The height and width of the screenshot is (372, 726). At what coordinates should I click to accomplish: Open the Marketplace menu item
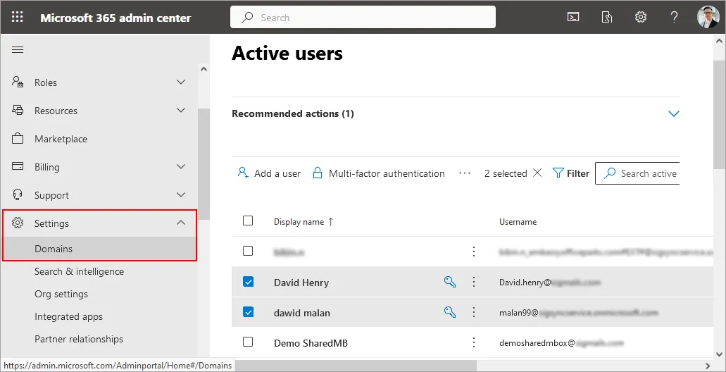61,139
